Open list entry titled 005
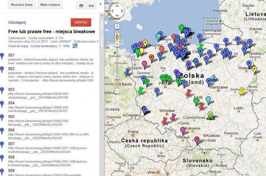266x176 pixels. [11, 117]
